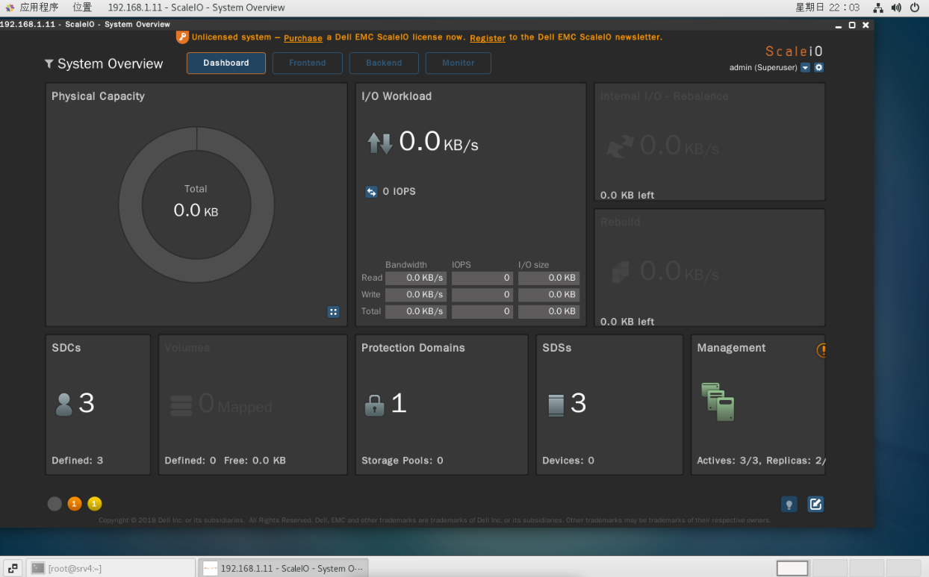Open the 位置 places menu

pos(82,7)
